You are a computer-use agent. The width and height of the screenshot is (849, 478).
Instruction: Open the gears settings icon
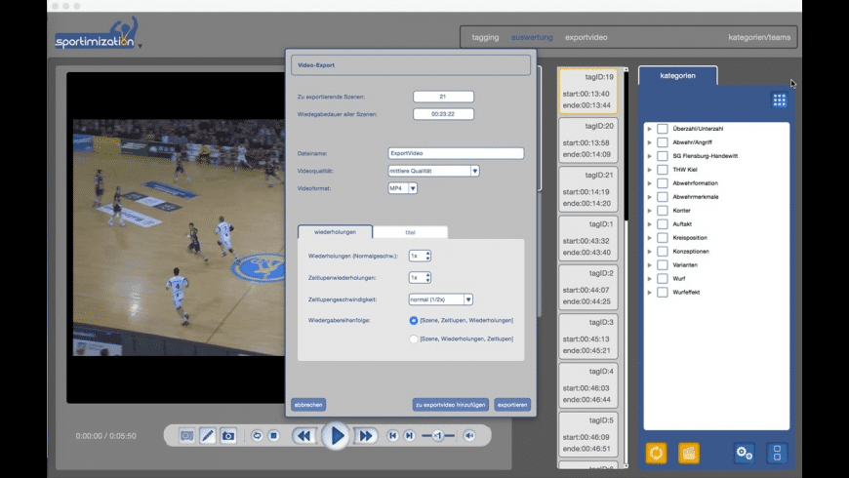tap(745, 453)
